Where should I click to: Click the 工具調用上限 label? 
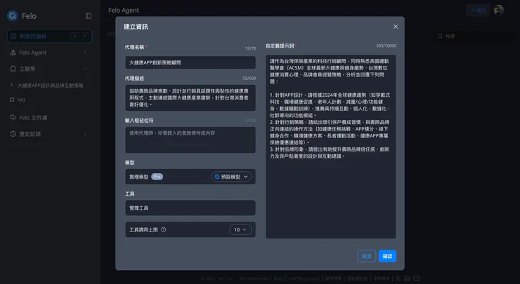click(143, 229)
